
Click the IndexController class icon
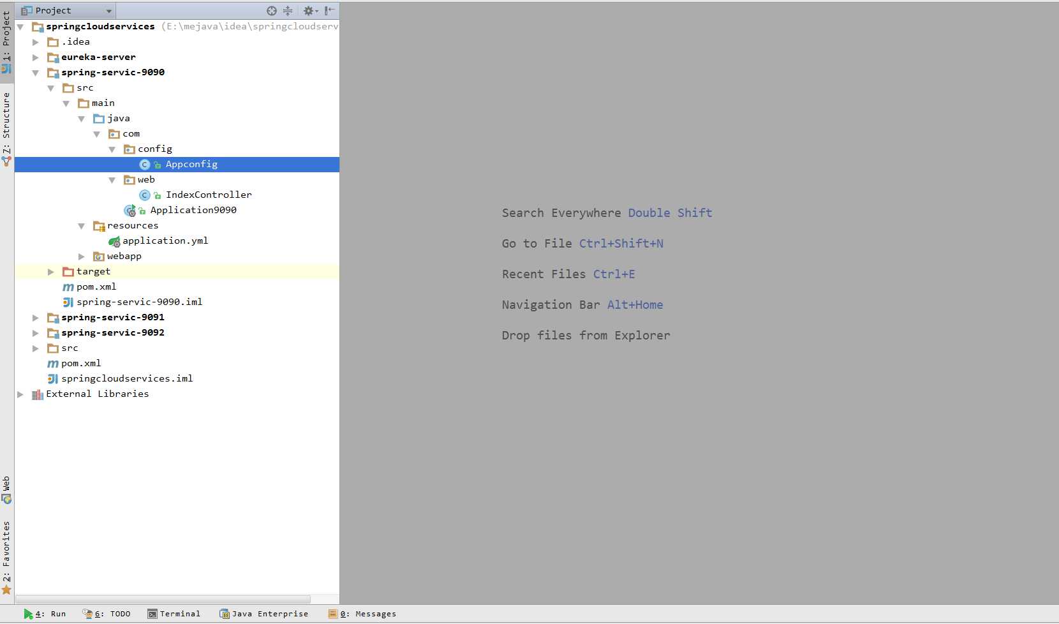pyautogui.click(x=145, y=195)
